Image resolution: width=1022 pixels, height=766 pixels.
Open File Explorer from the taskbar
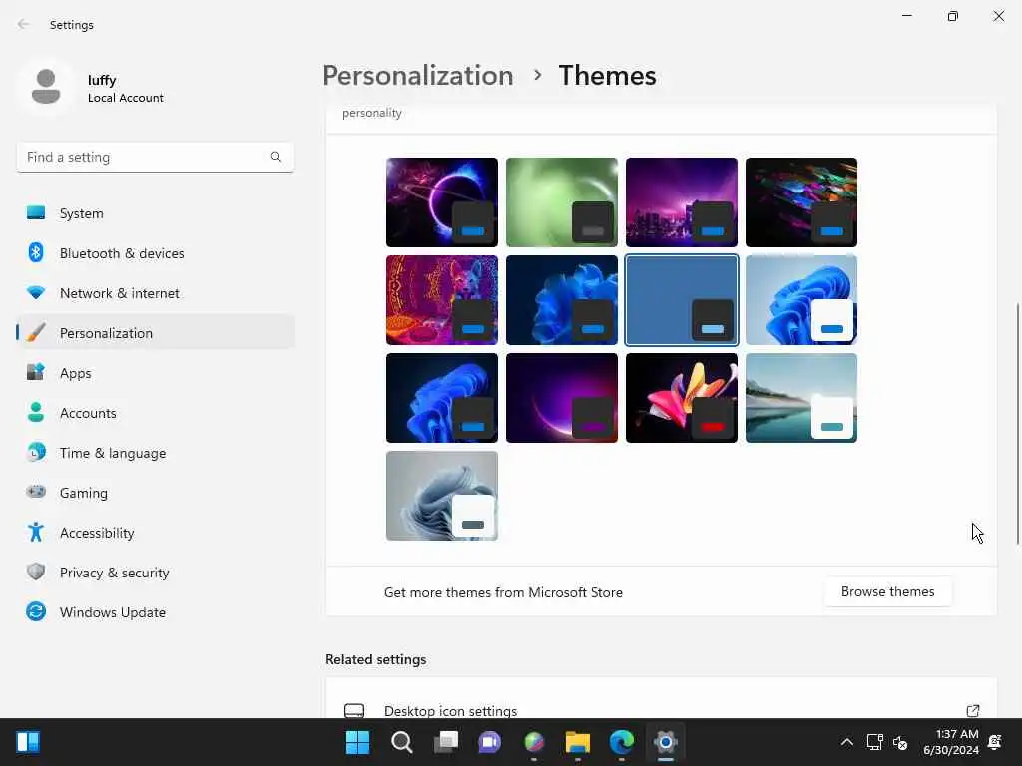pyautogui.click(x=578, y=742)
